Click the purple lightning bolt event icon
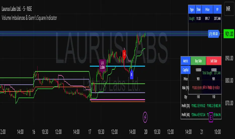 click(145, 117)
